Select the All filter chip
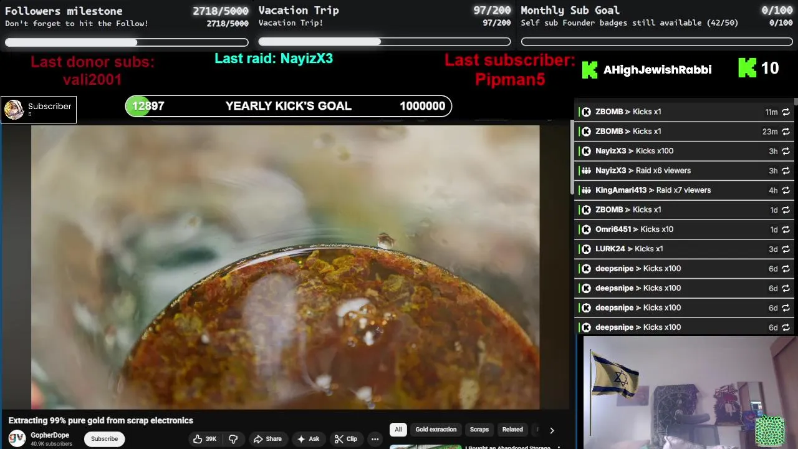 pos(398,430)
